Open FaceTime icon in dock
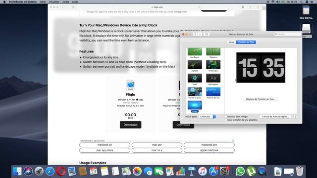The image size is (317, 178). pyautogui.click(x=159, y=172)
